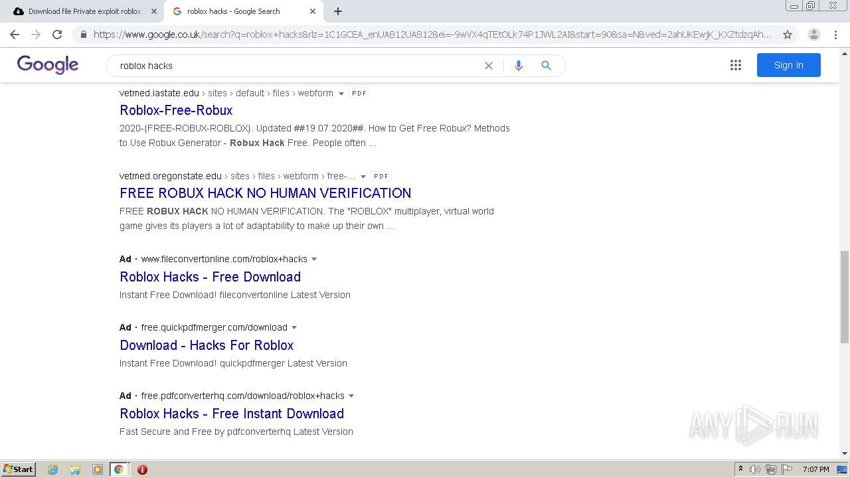Open the Windows Start menu
This screenshot has height=478, width=850.
coord(19,469)
